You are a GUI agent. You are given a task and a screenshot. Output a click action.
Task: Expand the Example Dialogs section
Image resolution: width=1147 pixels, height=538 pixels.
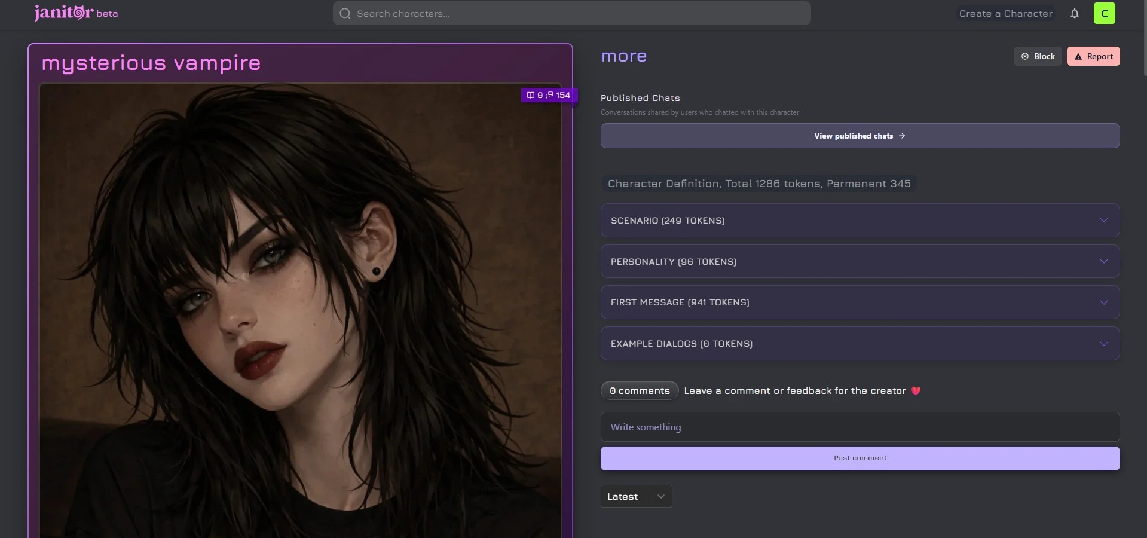[860, 343]
